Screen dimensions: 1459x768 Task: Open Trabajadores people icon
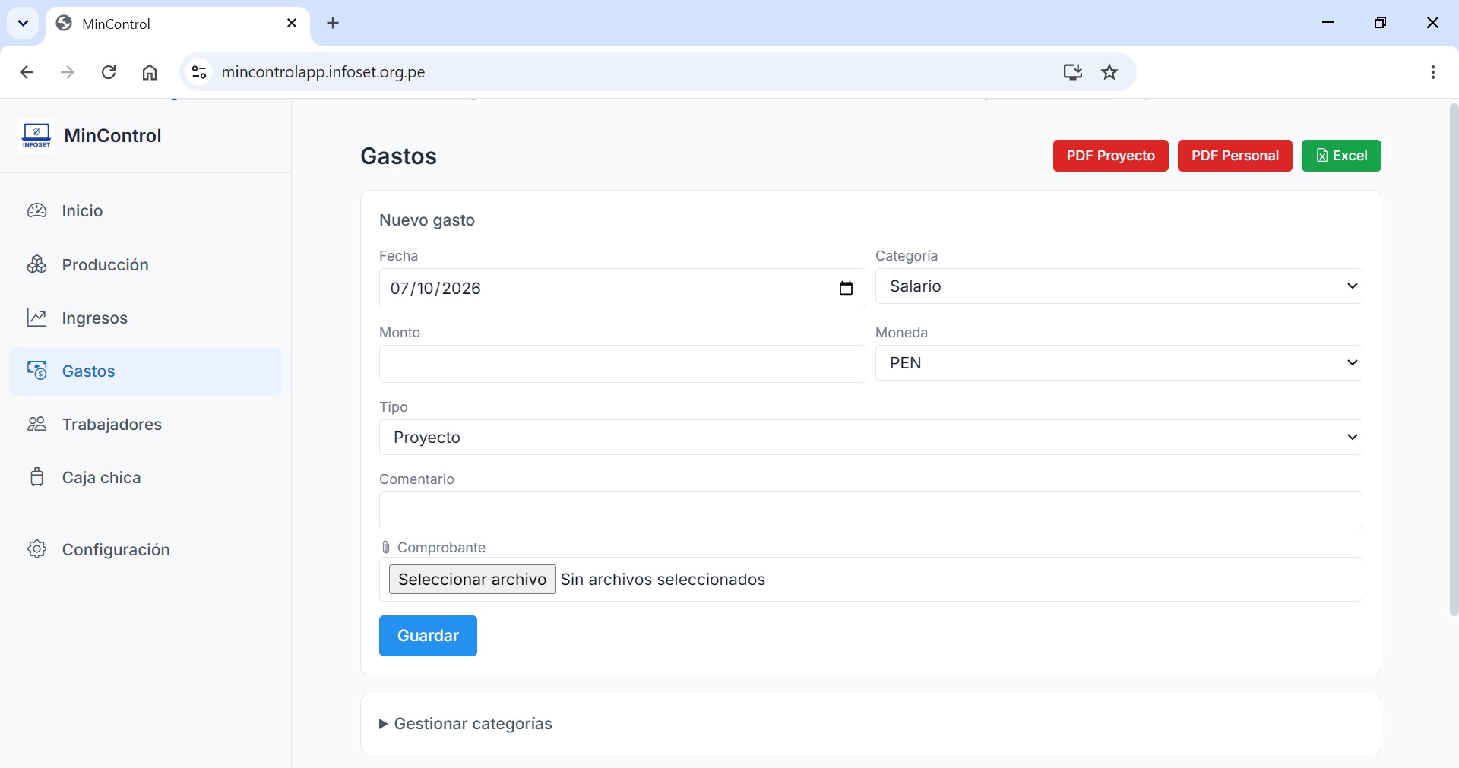point(37,424)
